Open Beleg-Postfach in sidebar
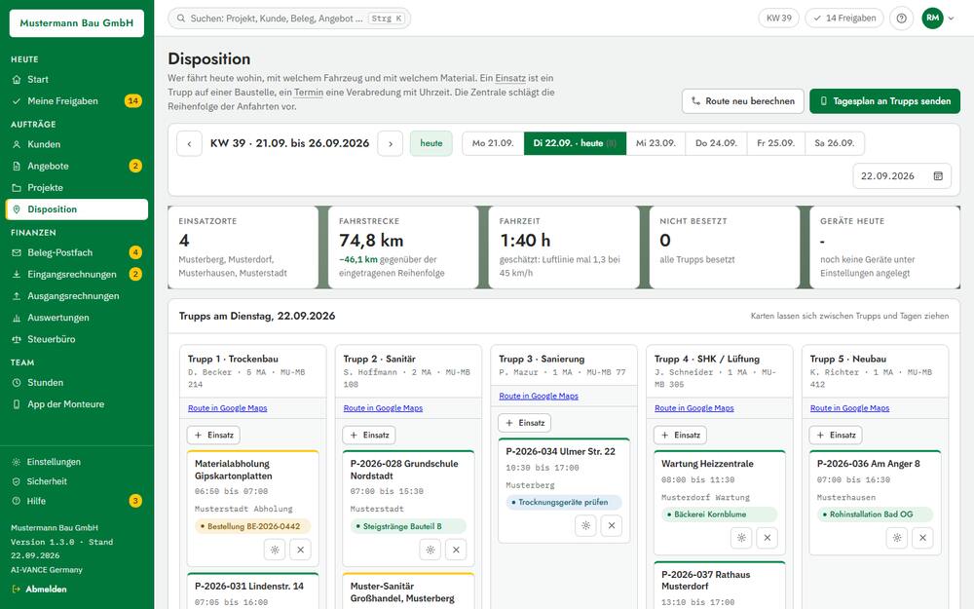The image size is (974, 609). point(77,252)
